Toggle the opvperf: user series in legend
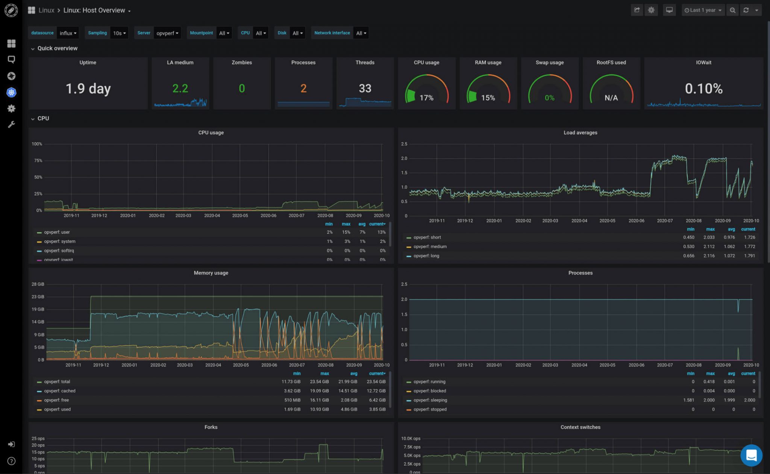 (57, 232)
